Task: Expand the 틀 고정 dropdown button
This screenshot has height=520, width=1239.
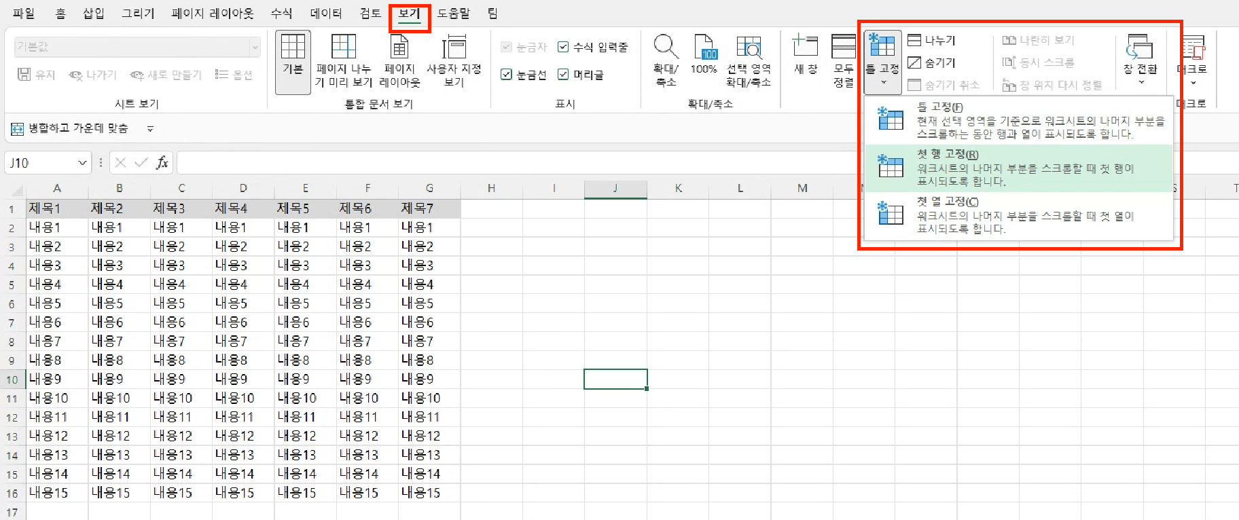Action: pos(882,62)
